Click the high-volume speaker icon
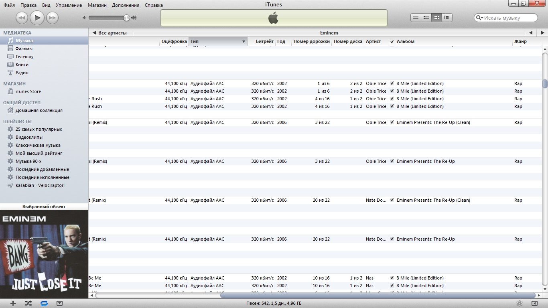The image size is (548, 308). click(134, 18)
